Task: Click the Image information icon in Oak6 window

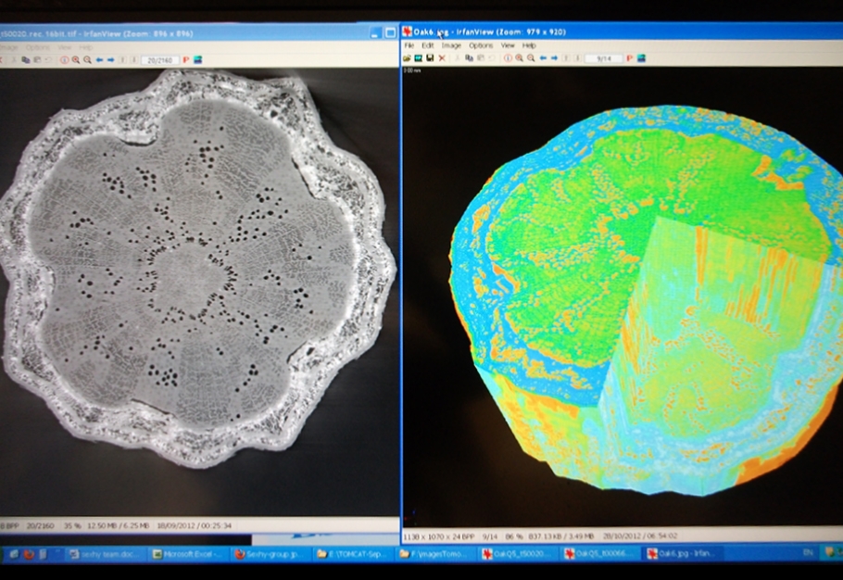Action: click(x=508, y=58)
